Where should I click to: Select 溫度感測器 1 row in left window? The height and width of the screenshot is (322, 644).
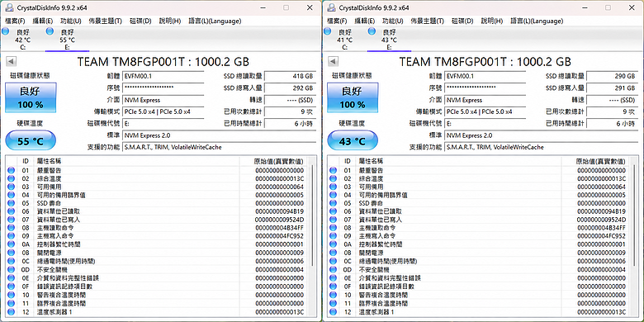point(156,312)
